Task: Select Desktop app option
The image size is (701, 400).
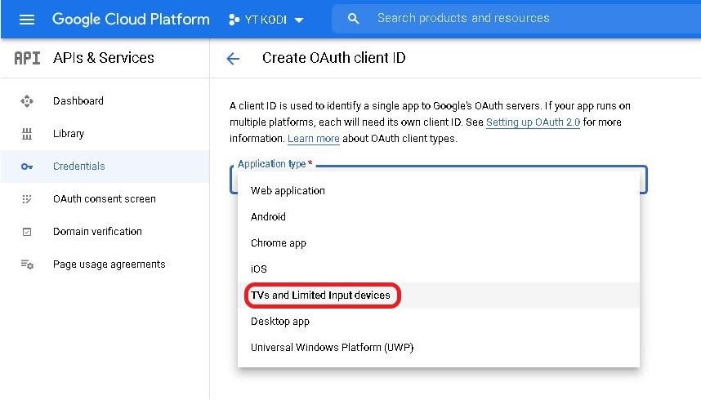Action: pyautogui.click(x=439, y=322)
